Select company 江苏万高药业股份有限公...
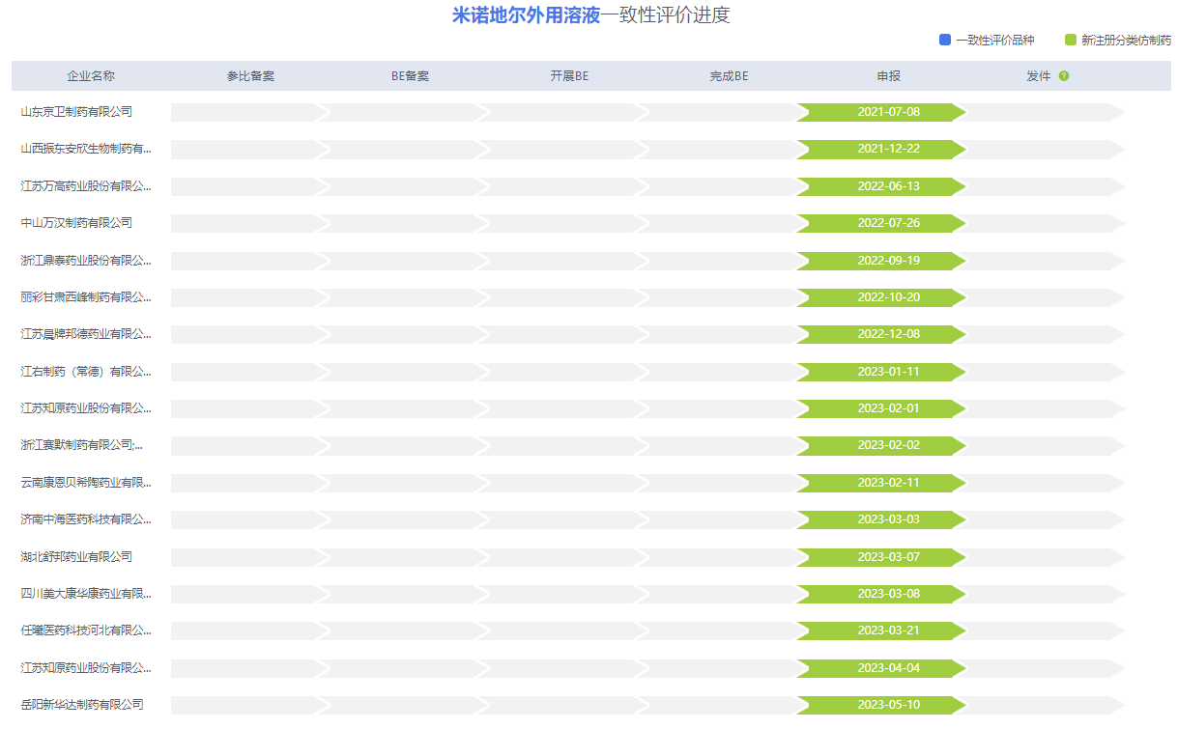Viewport: 1178px width, 729px height. 86,186
